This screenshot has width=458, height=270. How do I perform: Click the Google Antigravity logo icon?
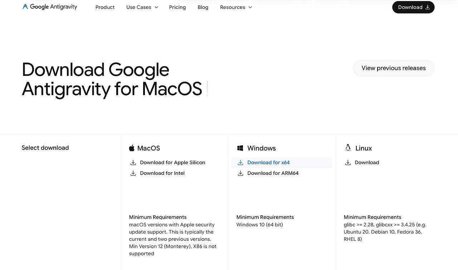coord(25,7)
